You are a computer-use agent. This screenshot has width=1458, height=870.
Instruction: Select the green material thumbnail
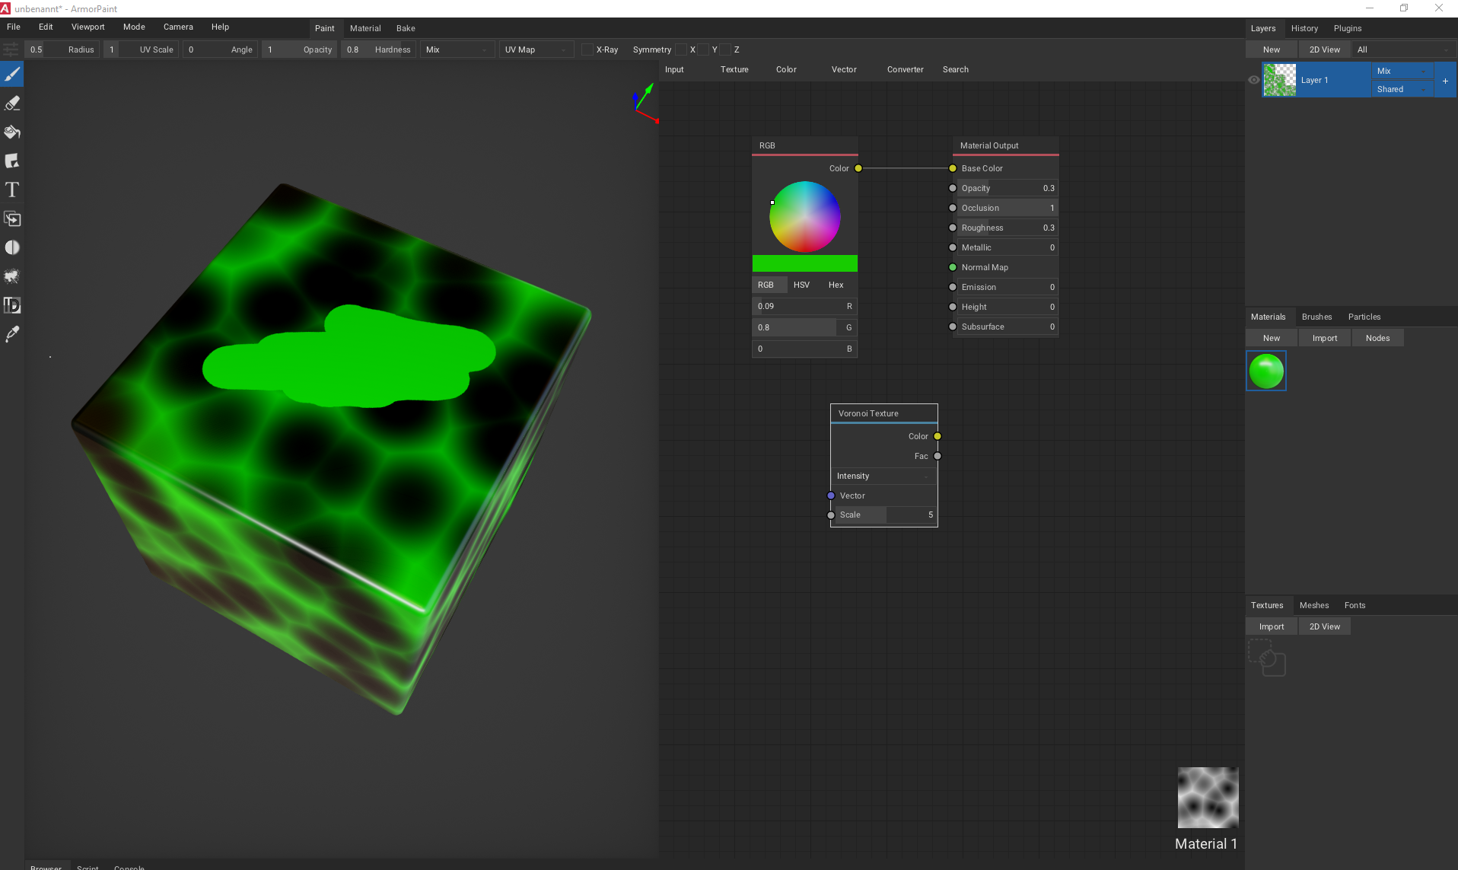click(x=1266, y=371)
